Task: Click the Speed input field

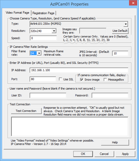Action: (43, 38)
